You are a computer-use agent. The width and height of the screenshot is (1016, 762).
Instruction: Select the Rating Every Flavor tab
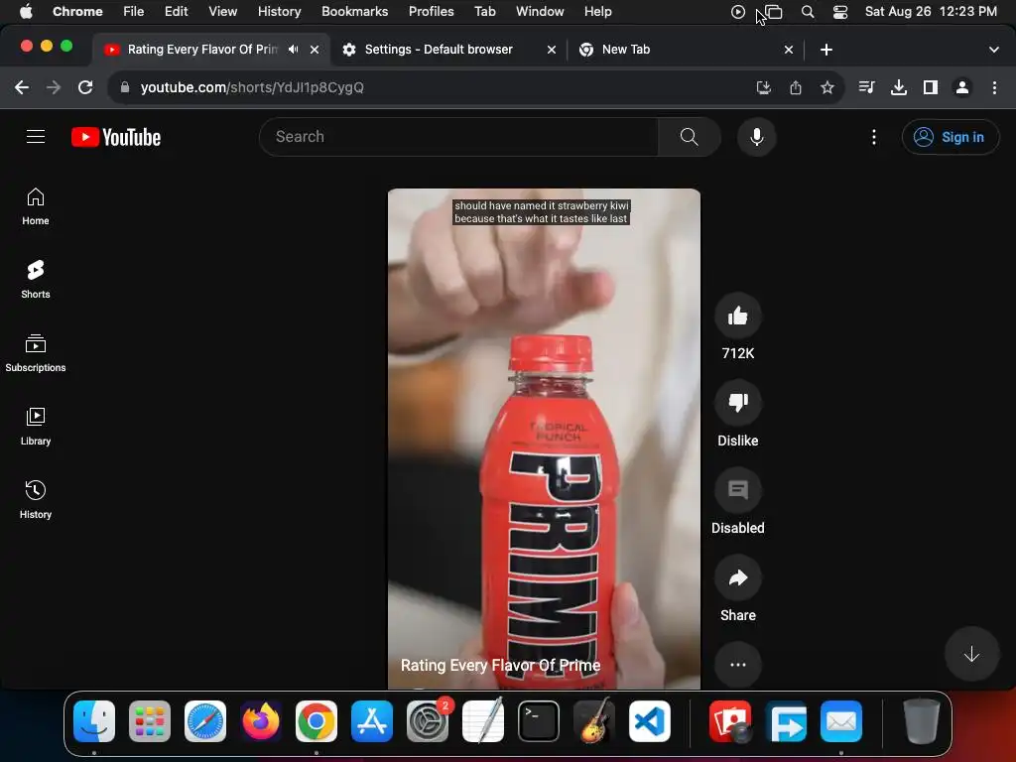pos(202,50)
